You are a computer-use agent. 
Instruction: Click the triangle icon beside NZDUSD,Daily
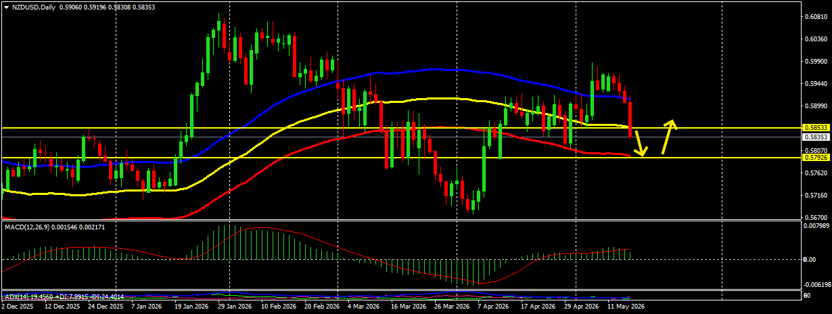(x=6, y=7)
